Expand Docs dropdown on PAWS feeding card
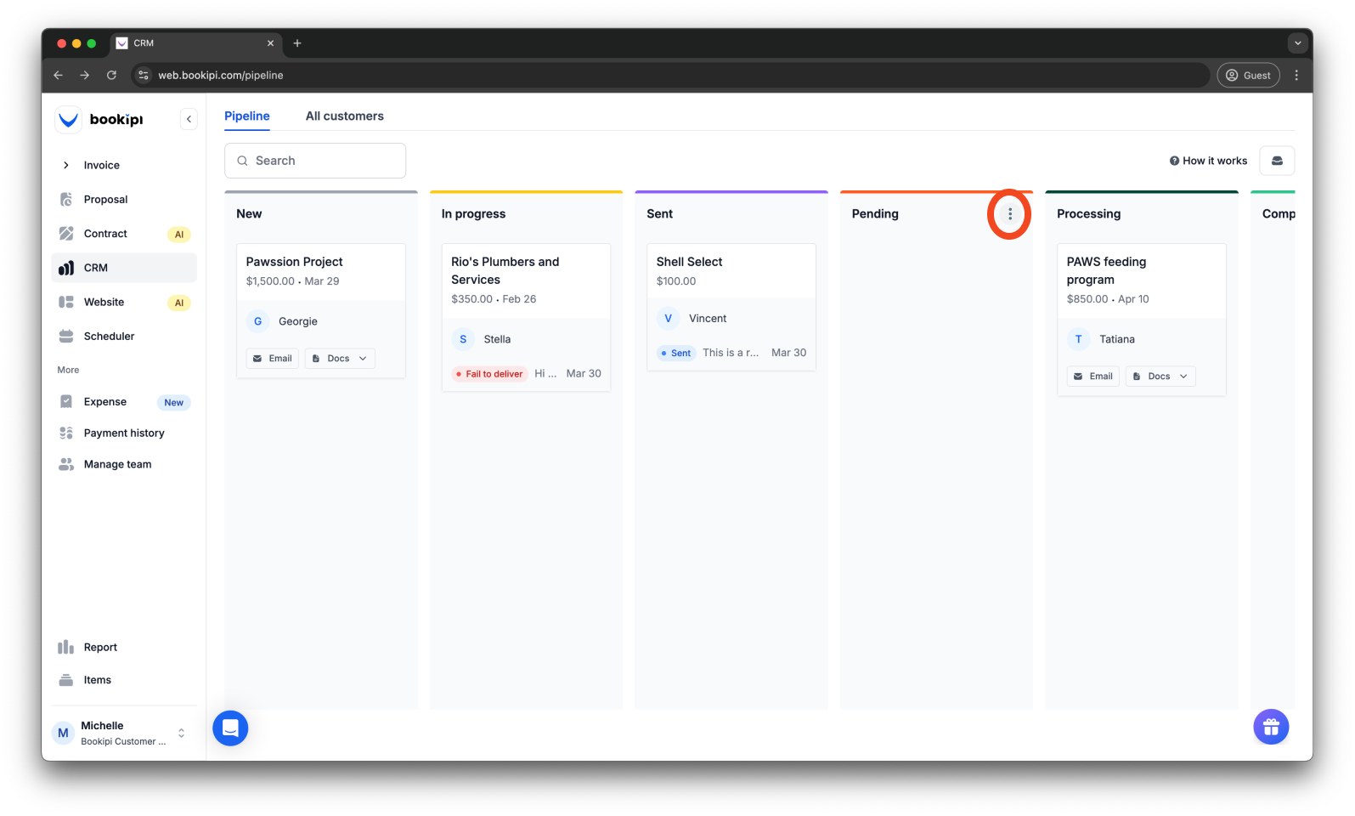Viewport: 1355px width, 816px height. [x=1160, y=377]
